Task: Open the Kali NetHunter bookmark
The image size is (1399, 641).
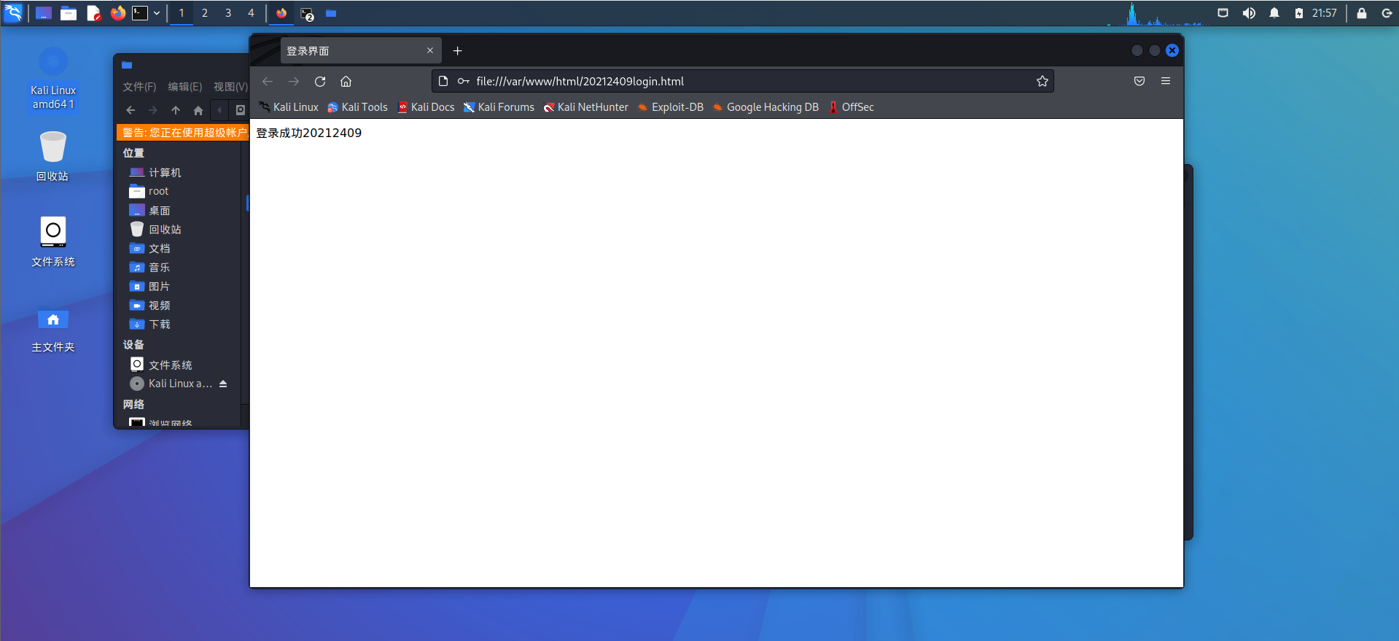Action: (585, 107)
